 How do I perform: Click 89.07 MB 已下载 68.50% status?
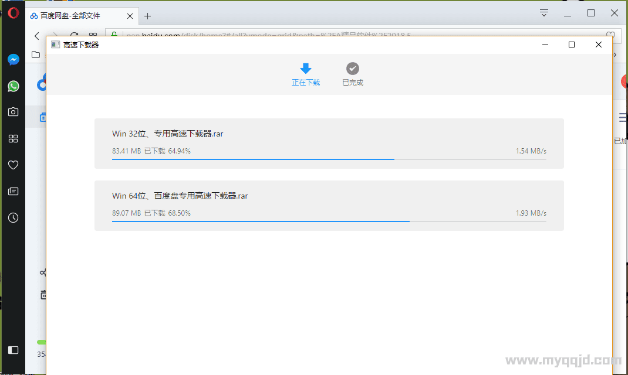click(151, 213)
